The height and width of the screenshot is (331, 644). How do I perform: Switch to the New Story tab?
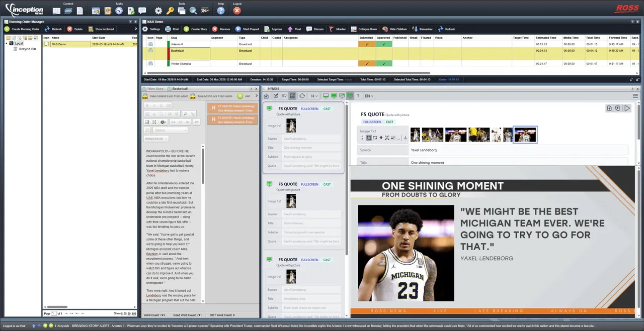point(155,88)
